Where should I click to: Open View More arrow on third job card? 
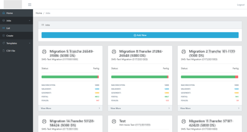(x=239, y=108)
